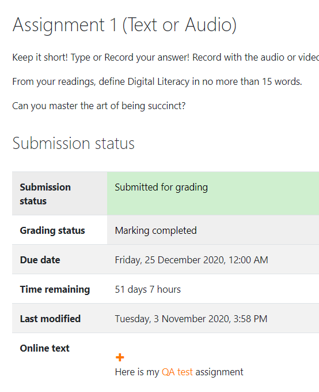Click bold "Submission status" label inside the table

click(45, 194)
